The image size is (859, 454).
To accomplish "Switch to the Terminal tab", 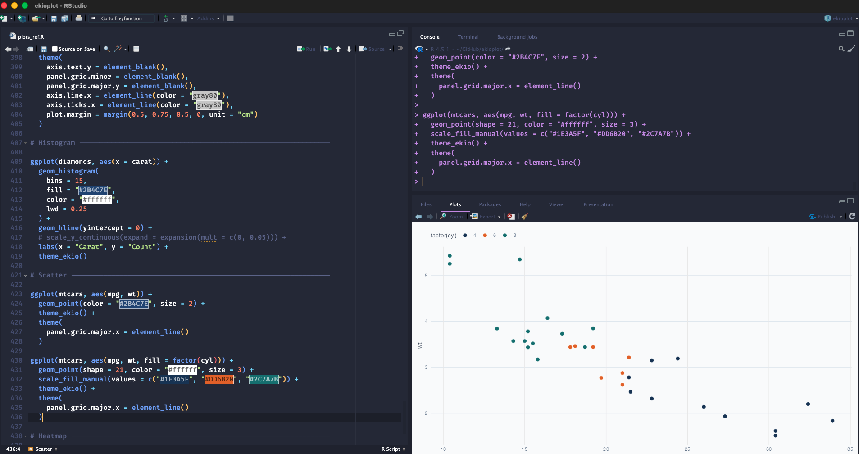I will tap(468, 37).
